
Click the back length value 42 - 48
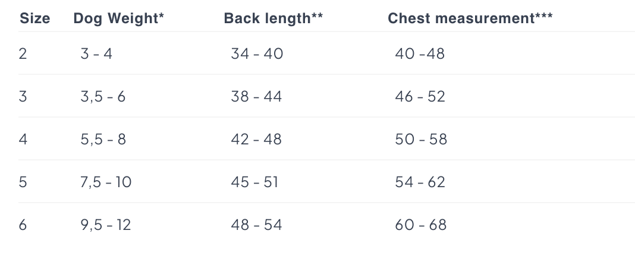click(x=256, y=140)
